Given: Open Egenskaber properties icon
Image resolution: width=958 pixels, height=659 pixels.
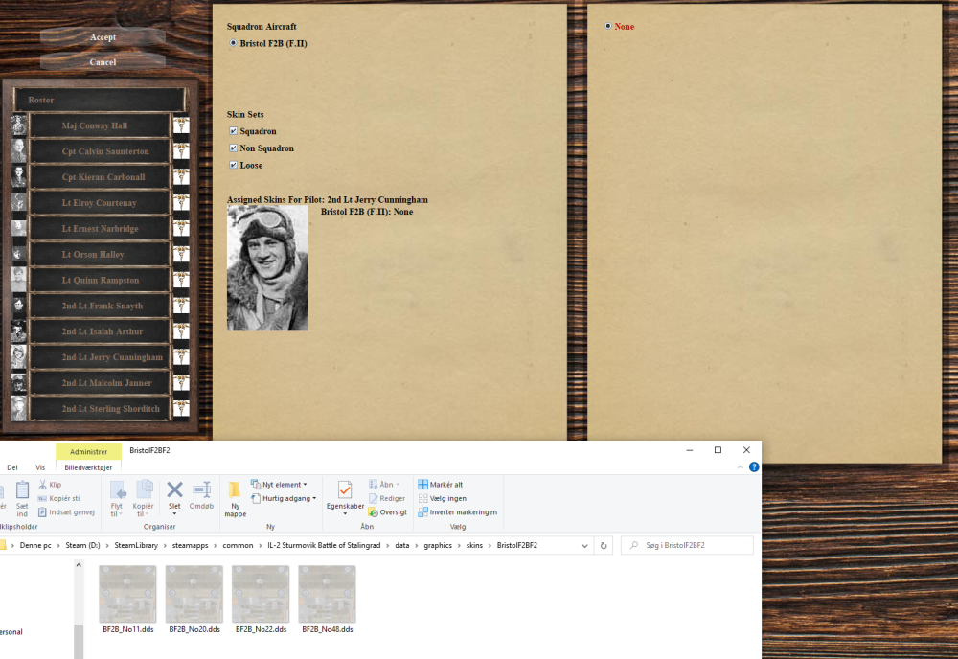Looking at the screenshot, I should pyautogui.click(x=345, y=490).
